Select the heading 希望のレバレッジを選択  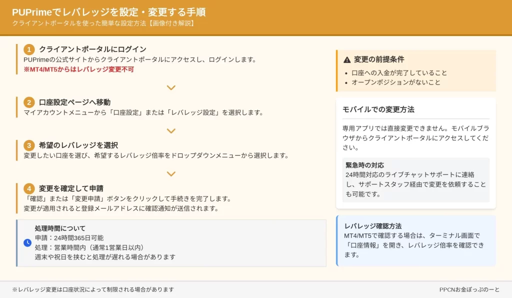point(78,145)
